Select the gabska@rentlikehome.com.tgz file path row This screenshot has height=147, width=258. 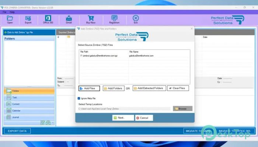pyautogui.click(x=99, y=56)
